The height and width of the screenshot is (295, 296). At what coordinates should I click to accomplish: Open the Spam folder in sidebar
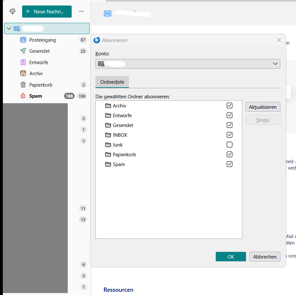click(47, 96)
